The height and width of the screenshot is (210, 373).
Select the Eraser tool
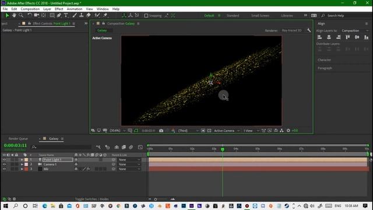88,16
